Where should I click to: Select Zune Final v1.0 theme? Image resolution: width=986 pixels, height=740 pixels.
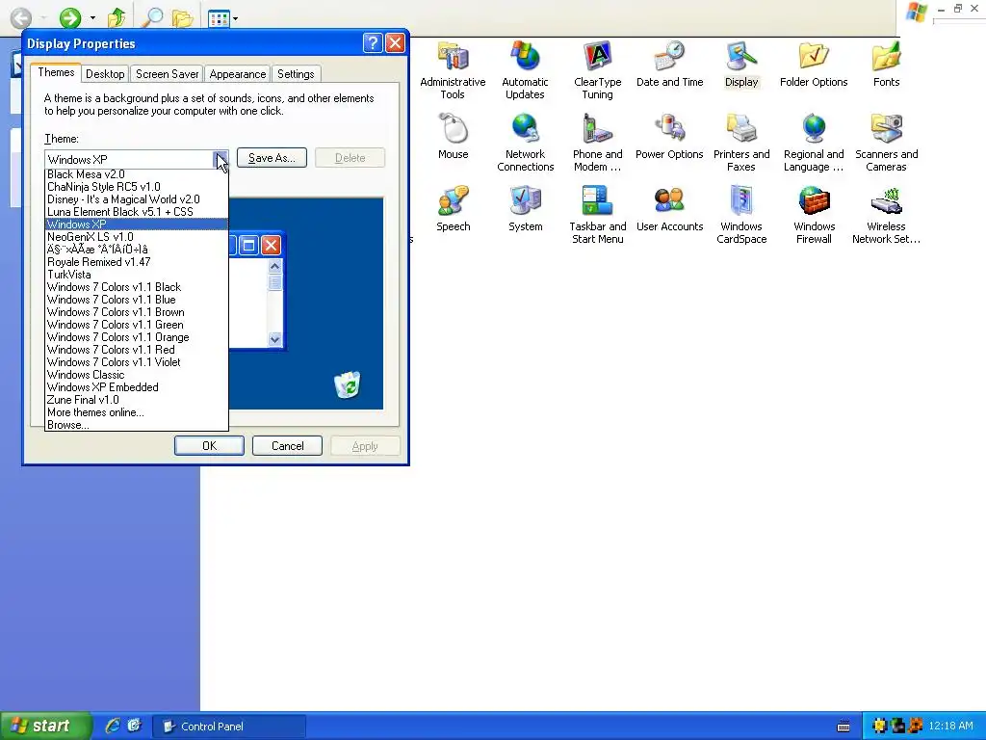(137, 400)
